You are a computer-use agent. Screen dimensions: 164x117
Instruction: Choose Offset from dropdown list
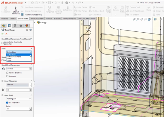19,60
